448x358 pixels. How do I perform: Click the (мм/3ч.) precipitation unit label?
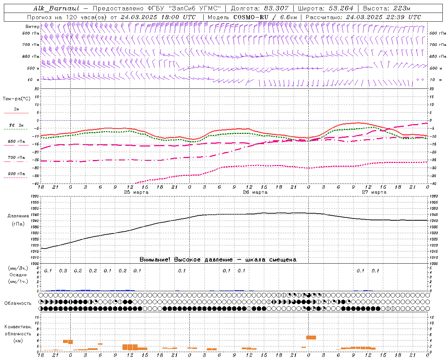(x=18, y=268)
